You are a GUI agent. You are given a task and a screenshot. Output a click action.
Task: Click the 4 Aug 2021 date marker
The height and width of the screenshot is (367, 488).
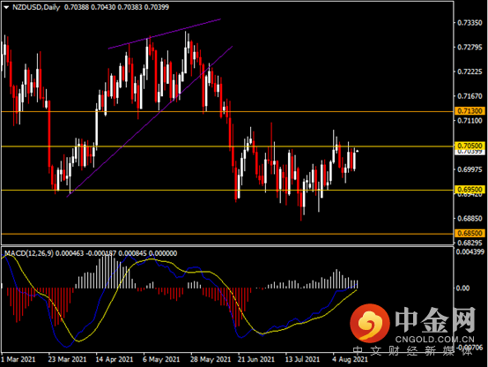pos(350,359)
